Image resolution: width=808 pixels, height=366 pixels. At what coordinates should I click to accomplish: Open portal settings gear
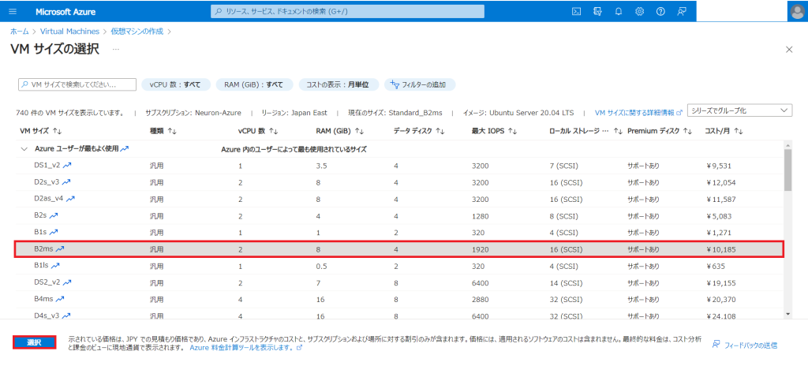pyautogui.click(x=639, y=11)
